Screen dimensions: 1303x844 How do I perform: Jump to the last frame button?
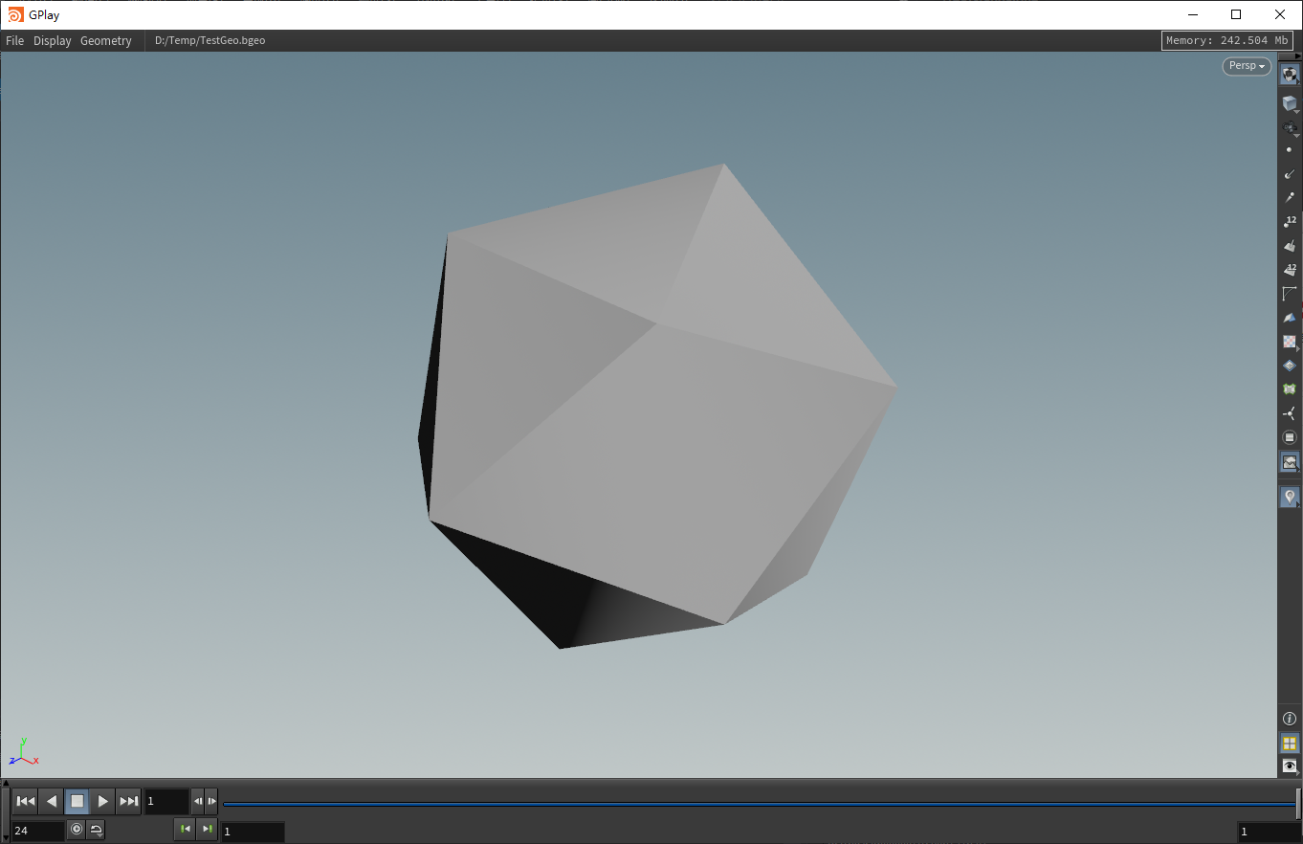[x=128, y=801]
